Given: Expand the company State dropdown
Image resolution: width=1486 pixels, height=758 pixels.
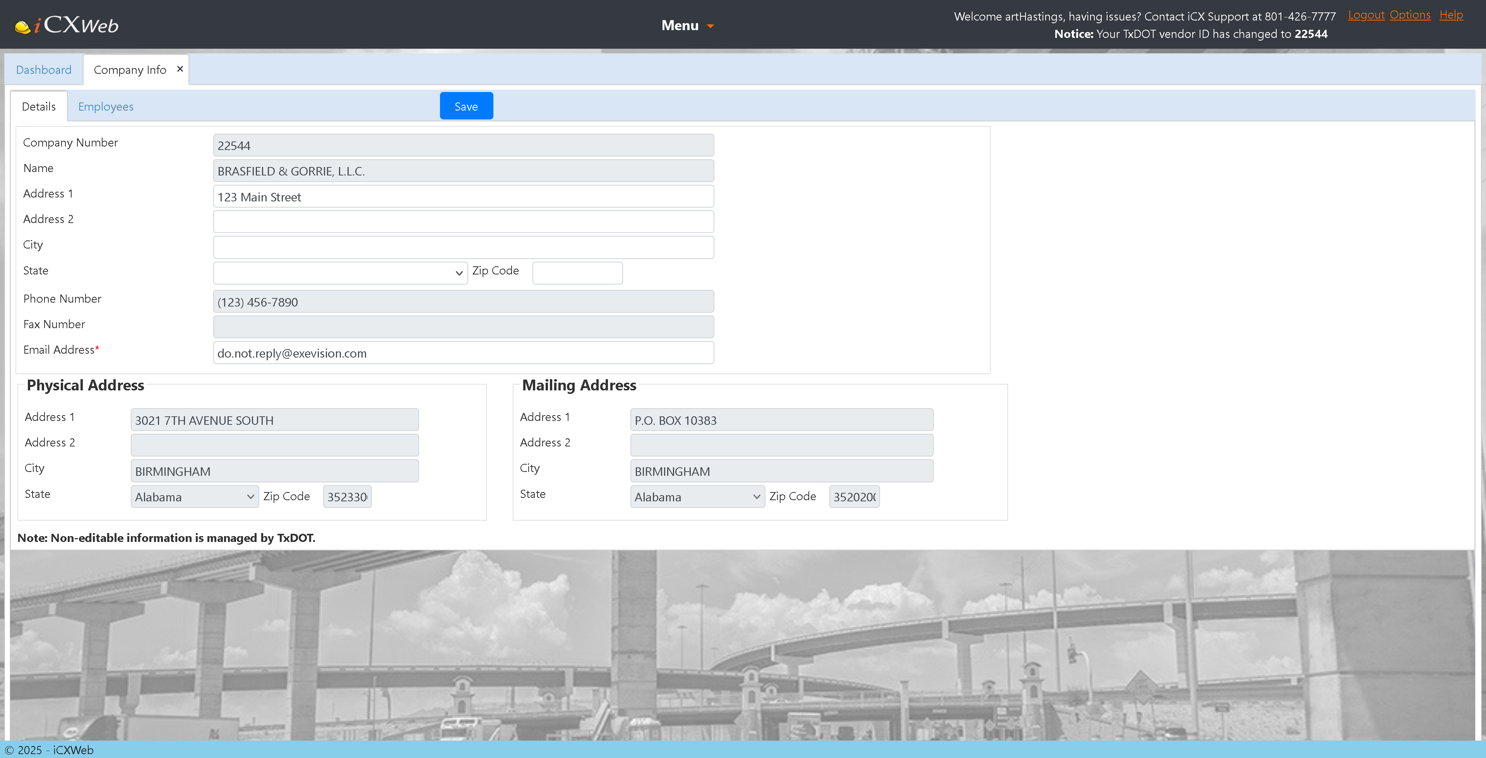Looking at the screenshot, I should click(x=341, y=273).
